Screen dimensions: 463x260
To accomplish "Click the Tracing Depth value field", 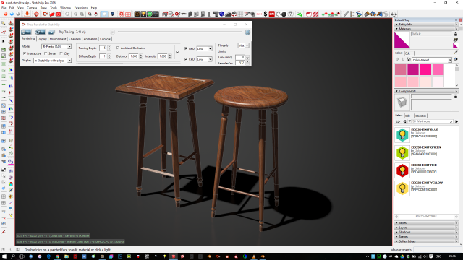I will 103,48.
